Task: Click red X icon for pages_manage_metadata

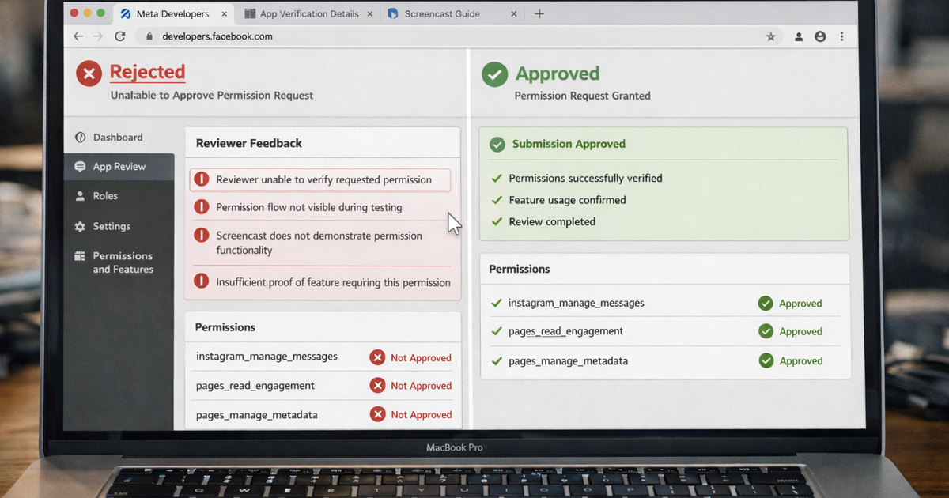Action: click(377, 414)
